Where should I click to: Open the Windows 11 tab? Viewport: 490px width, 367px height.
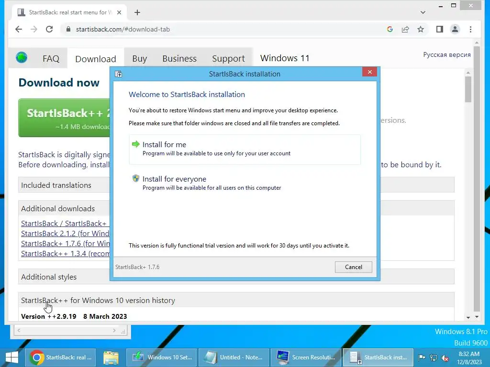(285, 58)
